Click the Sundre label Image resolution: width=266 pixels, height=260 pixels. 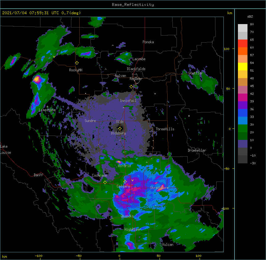pyautogui.click(x=90, y=121)
